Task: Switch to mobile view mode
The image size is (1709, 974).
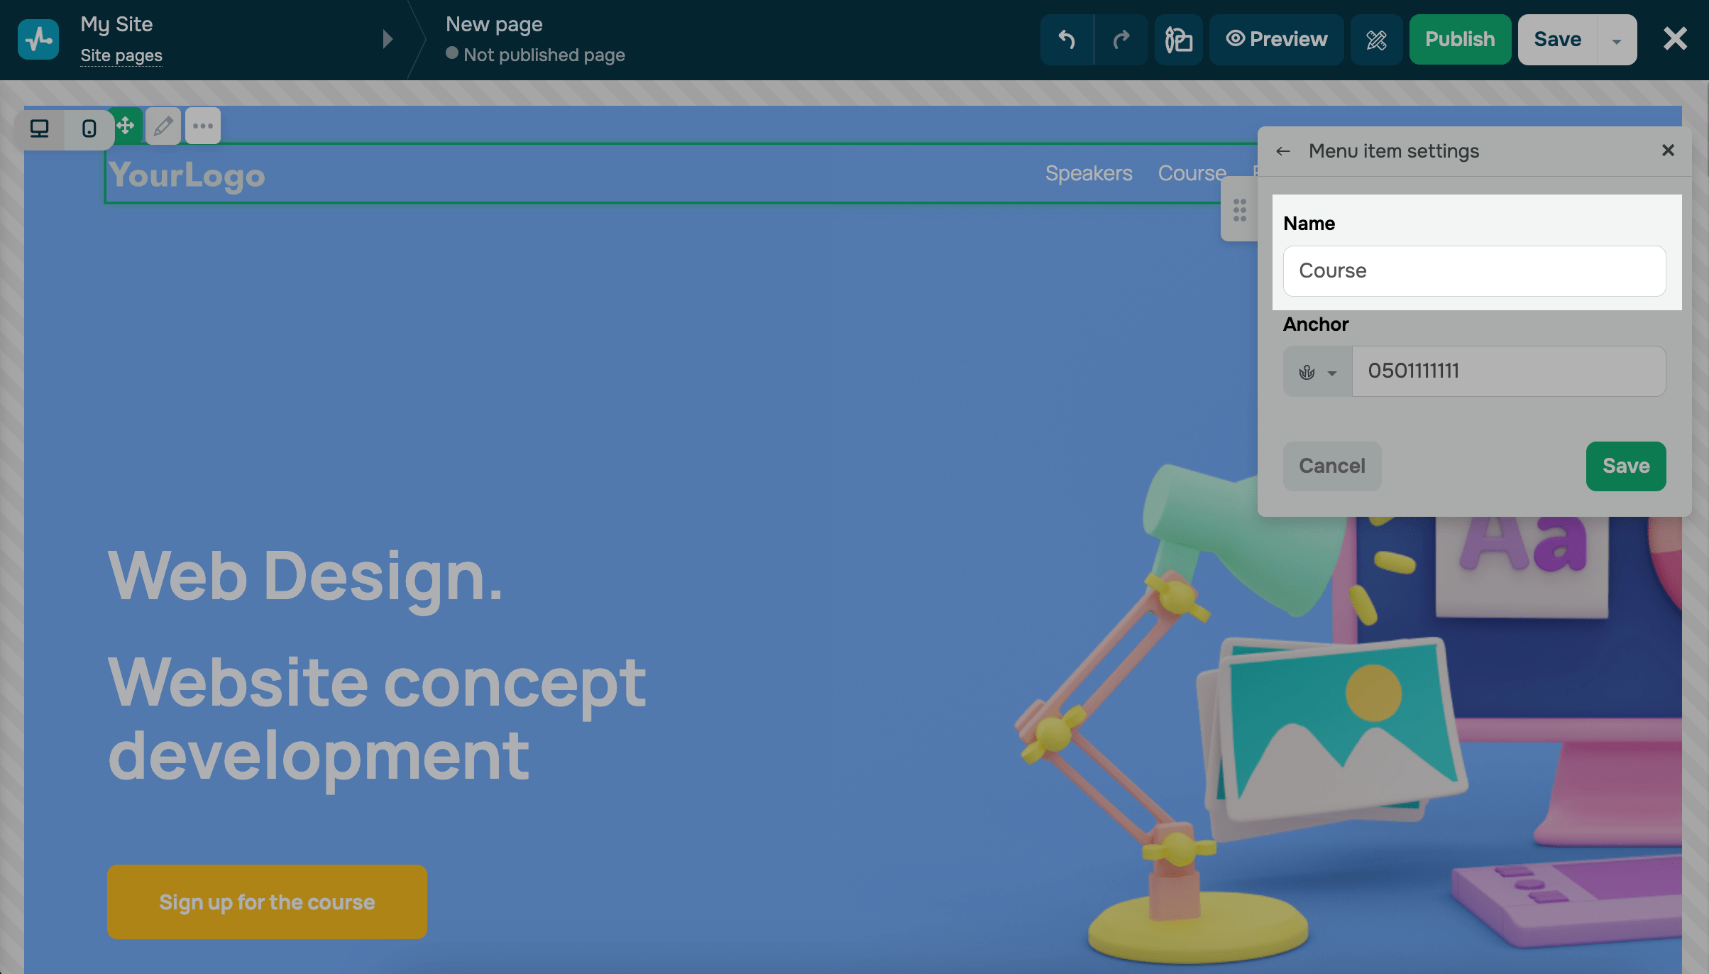Action: click(89, 128)
